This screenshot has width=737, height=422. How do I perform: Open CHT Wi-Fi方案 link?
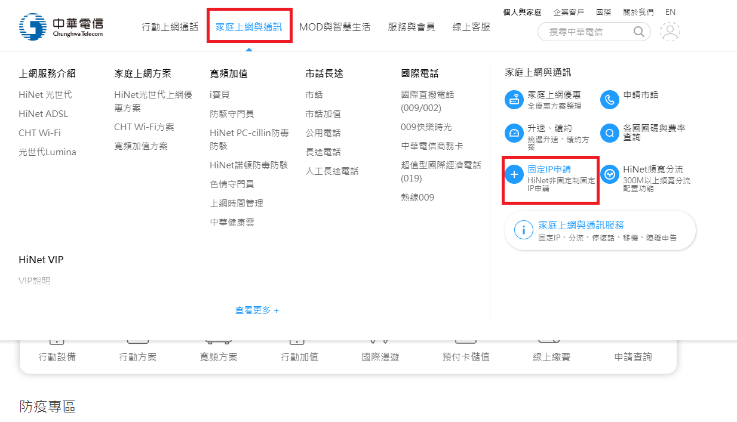[x=145, y=127]
